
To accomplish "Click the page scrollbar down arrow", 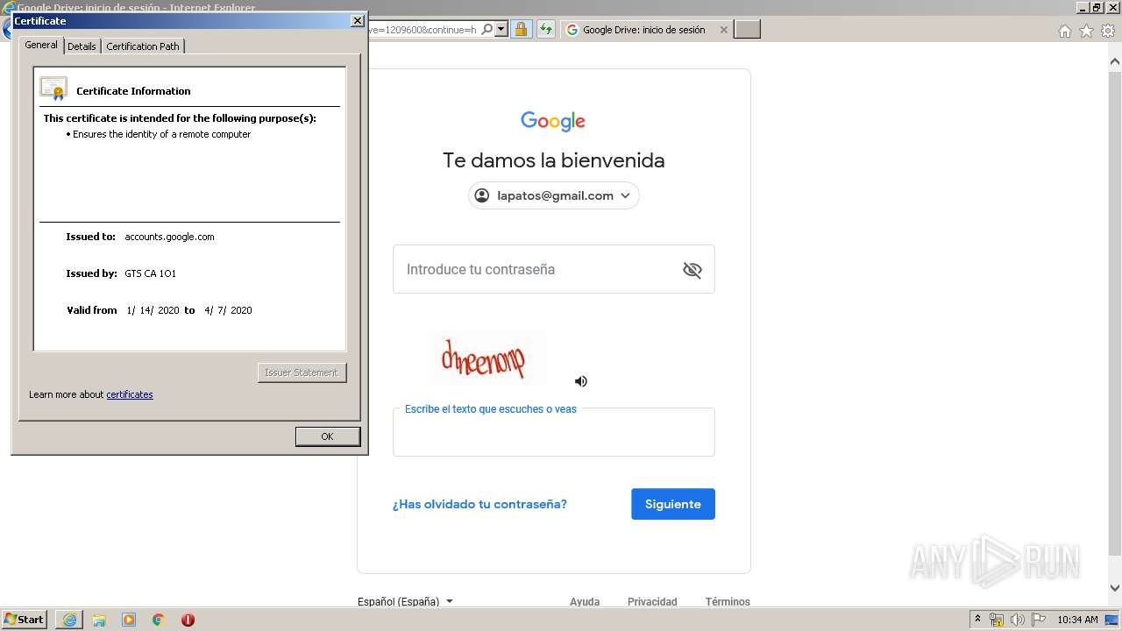I will point(1115,588).
